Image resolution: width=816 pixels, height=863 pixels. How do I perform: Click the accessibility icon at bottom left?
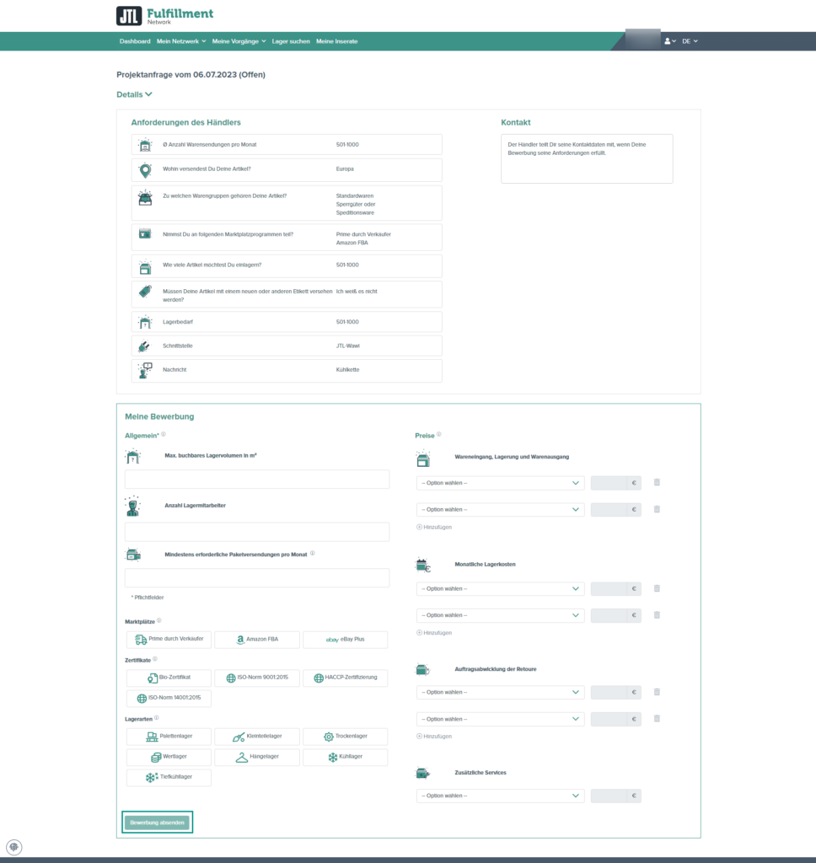click(x=14, y=846)
